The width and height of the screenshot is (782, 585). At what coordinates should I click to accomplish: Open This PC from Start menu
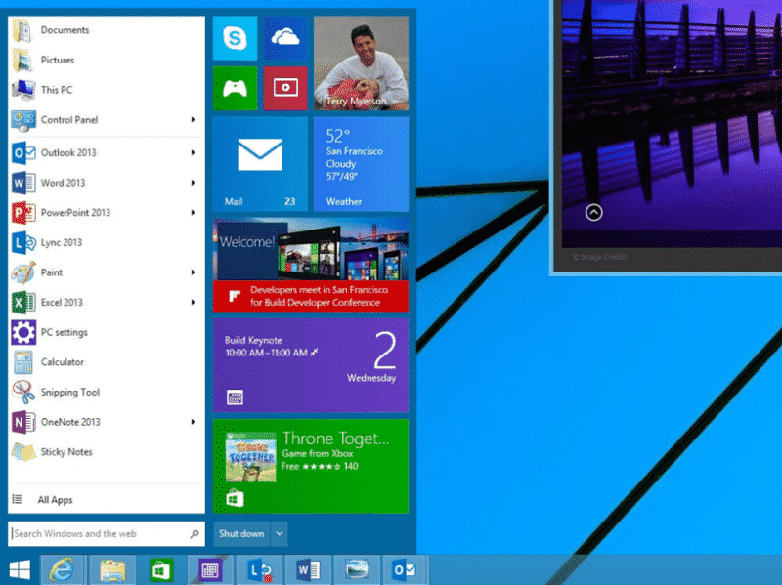107,90
